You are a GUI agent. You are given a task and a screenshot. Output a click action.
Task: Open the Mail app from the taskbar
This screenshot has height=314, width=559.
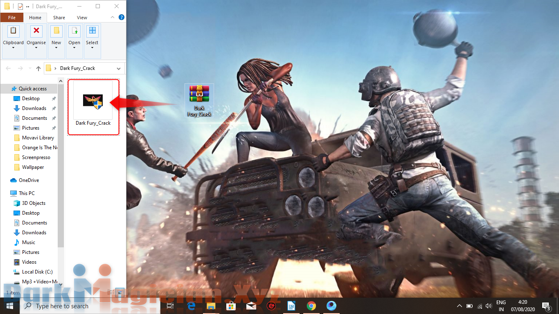pyautogui.click(x=251, y=306)
